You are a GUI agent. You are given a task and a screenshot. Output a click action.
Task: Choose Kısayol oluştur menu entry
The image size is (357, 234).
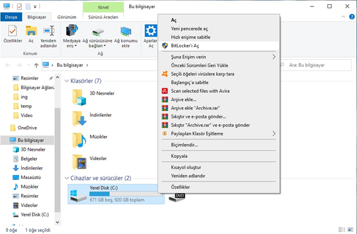pyautogui.click(x=219, y=167)
